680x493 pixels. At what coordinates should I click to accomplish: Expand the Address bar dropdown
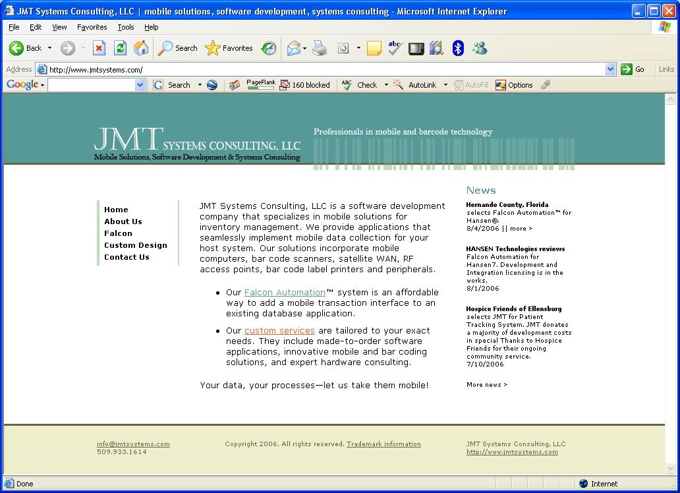[611, 69]
